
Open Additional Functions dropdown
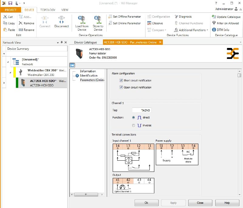click(x=191, y=30)
